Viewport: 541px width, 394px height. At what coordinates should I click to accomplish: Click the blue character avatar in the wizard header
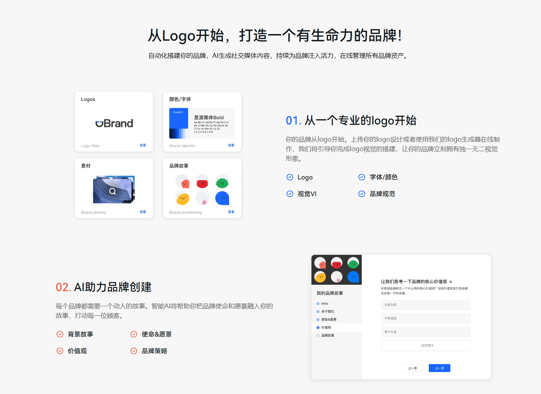coord(353,276)
